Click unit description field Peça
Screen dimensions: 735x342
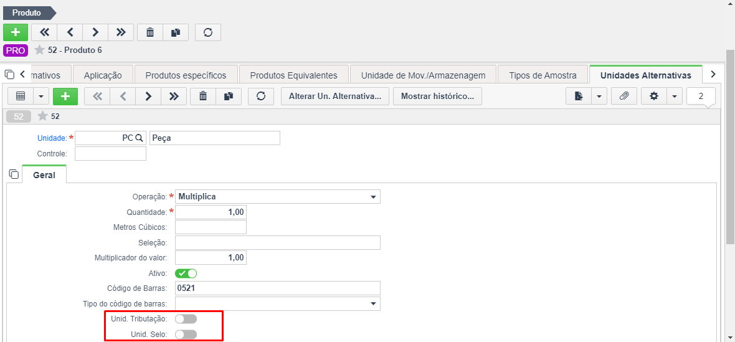tap(215, 138)
